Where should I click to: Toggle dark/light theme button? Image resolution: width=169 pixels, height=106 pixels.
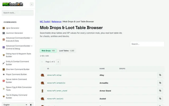coord(31,105)
